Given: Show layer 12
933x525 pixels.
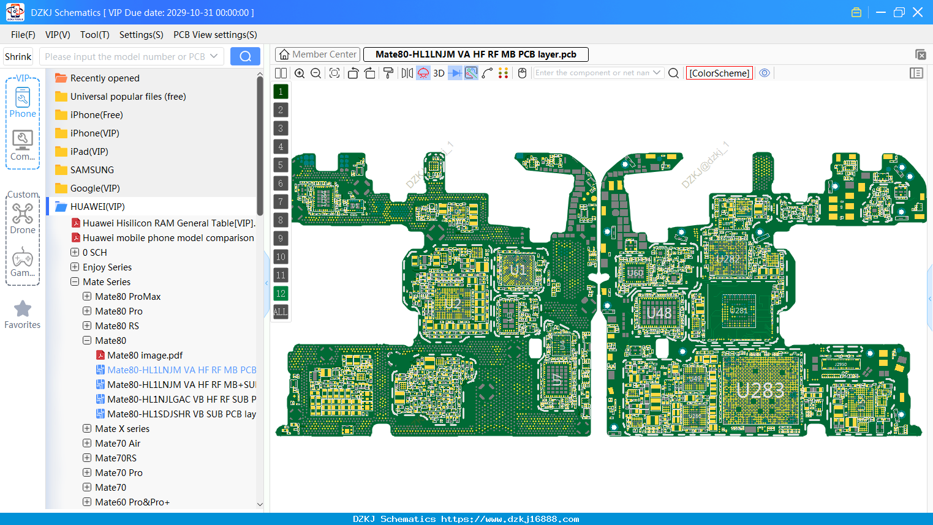Looking at the screenshot, I should click(281, 294).
